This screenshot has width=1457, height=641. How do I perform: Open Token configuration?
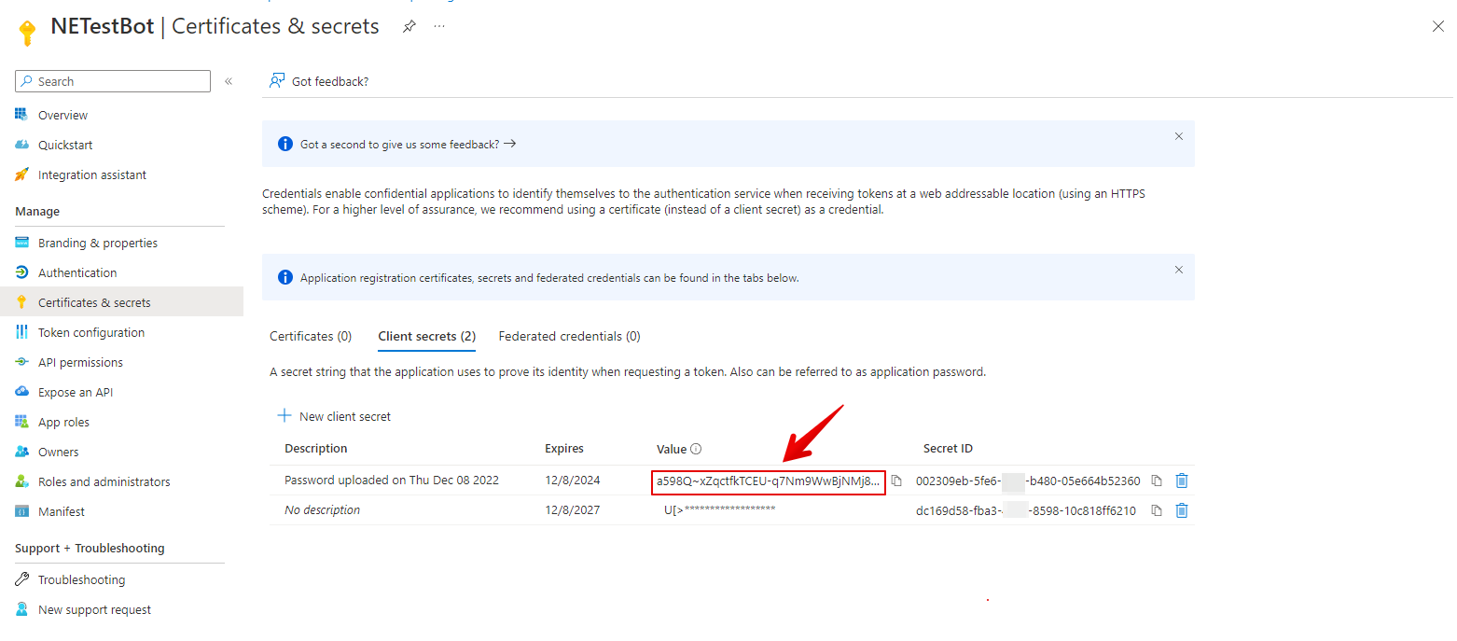tap(91, 332)
